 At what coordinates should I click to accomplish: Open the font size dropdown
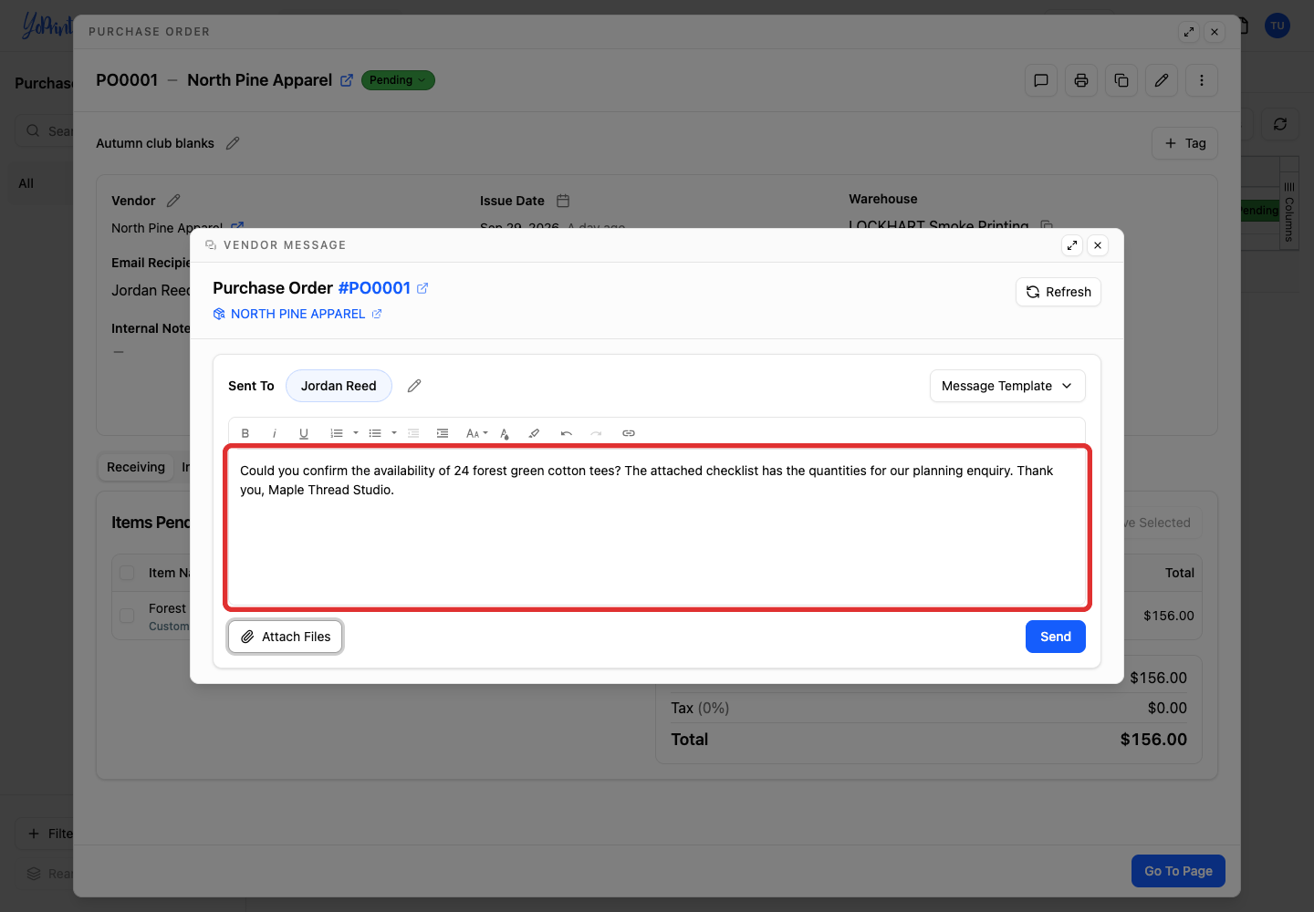coord(476,433)
